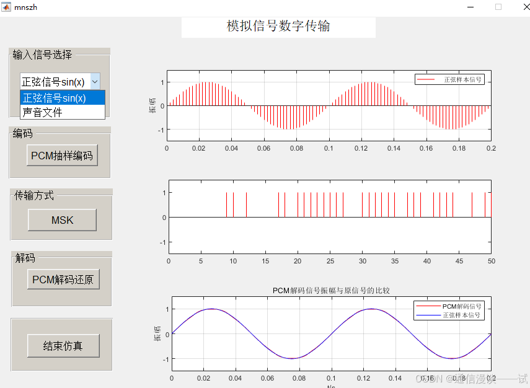530x388 pixels.
Task: Click the PCM抽样编码 button
Action: tap(62, 156)
